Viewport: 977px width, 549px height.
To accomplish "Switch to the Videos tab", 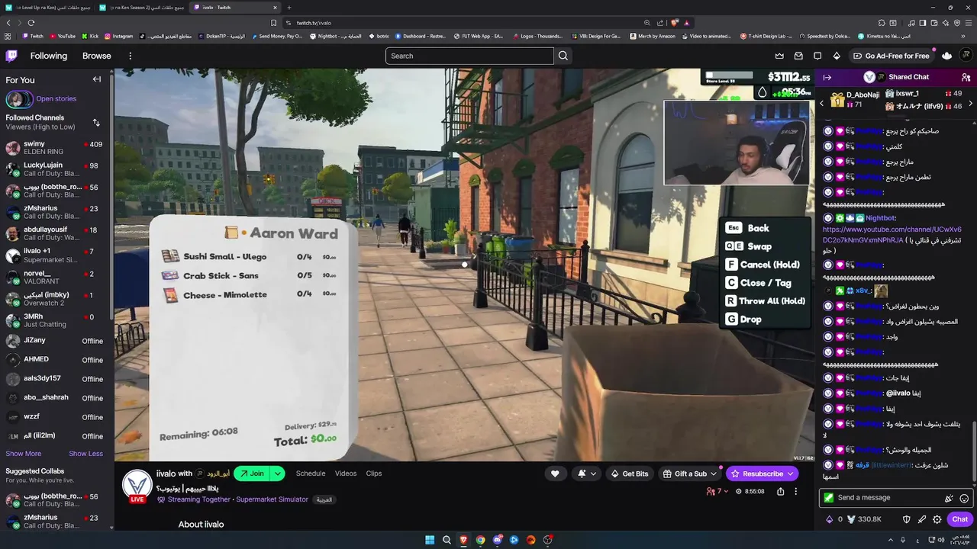I will [x=346, y=474].
